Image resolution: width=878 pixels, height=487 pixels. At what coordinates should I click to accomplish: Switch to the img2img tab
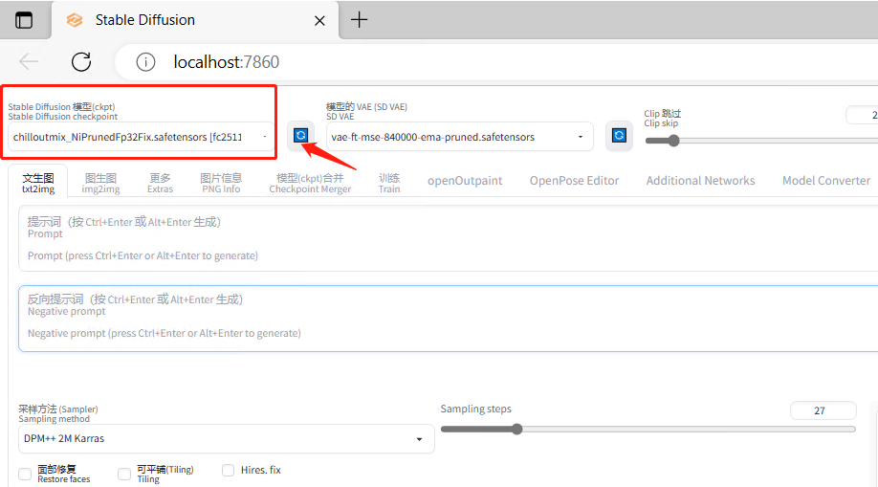100,183
